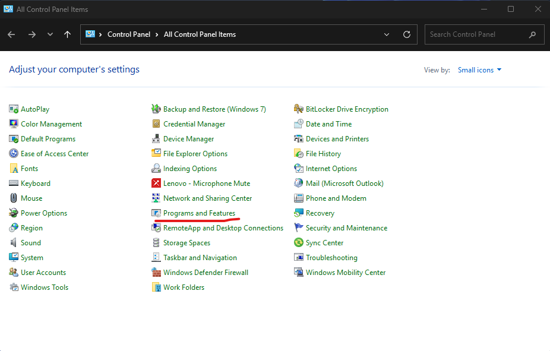Open the recent locations dropdown arrow
The image size is (550, 351).
click(x=50, y=34)
